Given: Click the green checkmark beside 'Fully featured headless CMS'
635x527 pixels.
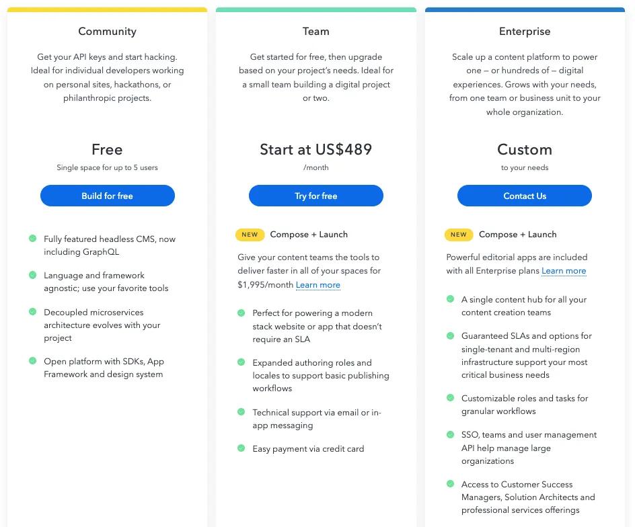Looking at the screenshot, I should [x=32, y=239].
